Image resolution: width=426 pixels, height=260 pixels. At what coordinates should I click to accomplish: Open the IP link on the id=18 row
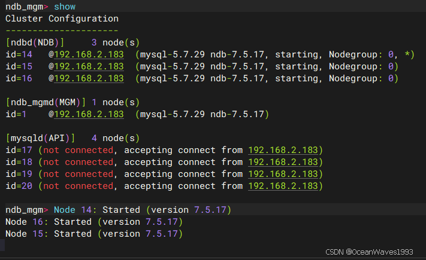[283, 162]
